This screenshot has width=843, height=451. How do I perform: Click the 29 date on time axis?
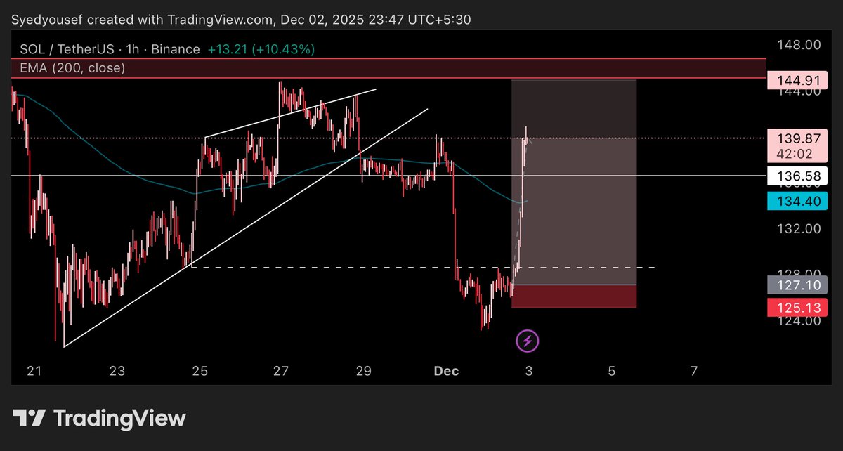[364, 370]
